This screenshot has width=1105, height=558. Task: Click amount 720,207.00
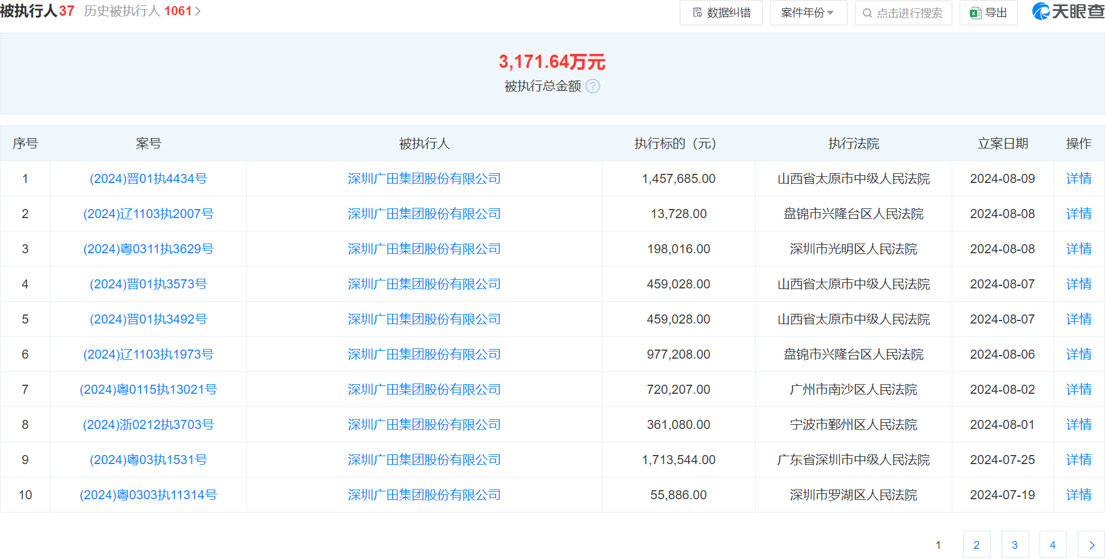click(x=679, y=390)
